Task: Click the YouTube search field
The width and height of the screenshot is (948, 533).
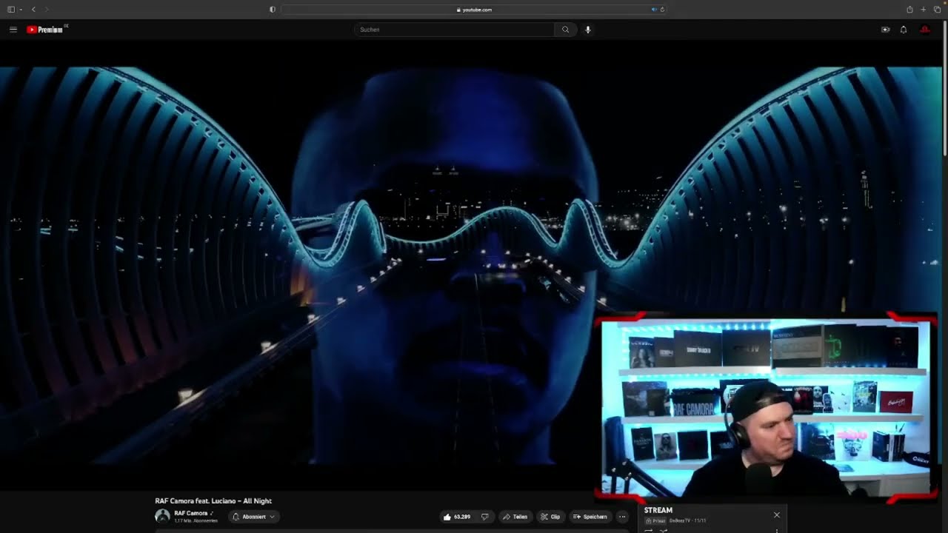Action: pyautogui.click(x=454, y=30)
